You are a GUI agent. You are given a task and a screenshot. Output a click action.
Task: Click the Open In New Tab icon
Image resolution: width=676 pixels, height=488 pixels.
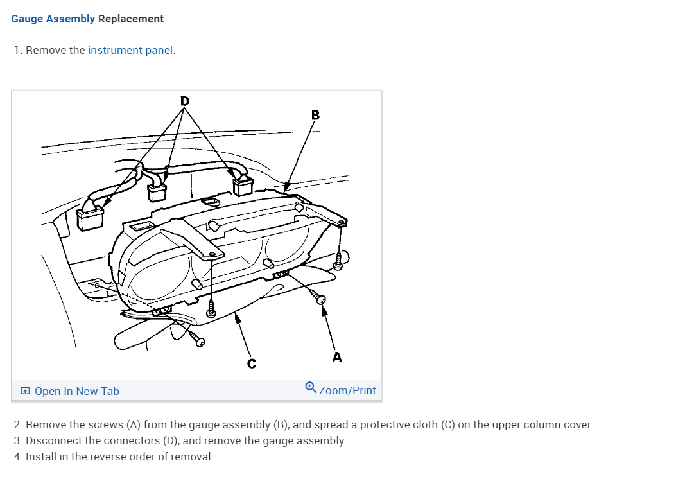pyautogui.click(x=26, y=391)
